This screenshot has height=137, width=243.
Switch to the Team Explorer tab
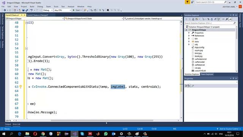[207, 74]
